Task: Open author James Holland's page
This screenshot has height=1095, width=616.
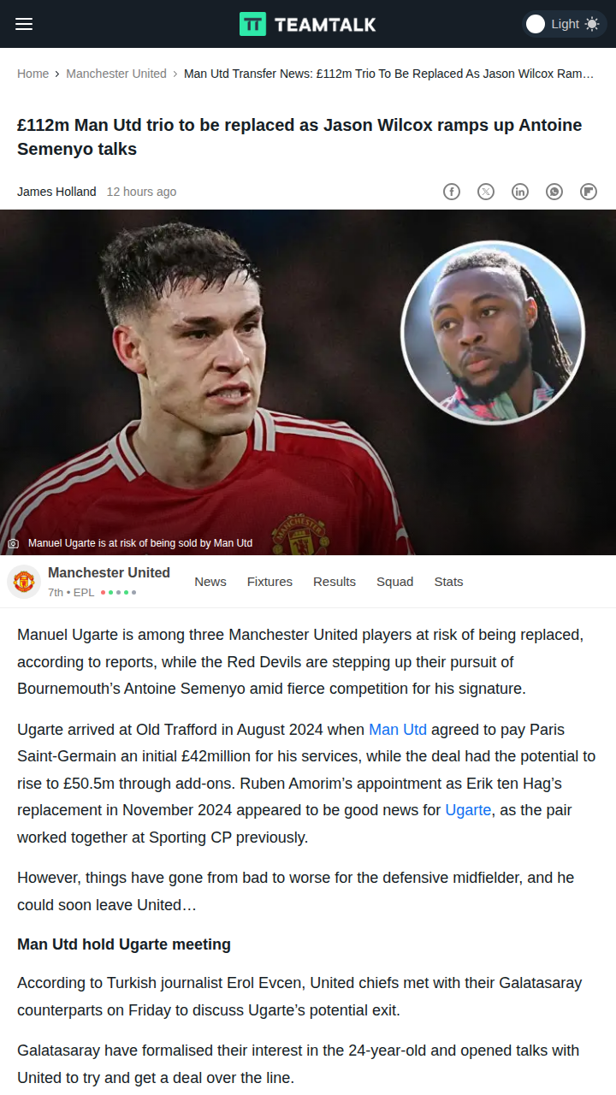Action: click(x=56, y=192)
